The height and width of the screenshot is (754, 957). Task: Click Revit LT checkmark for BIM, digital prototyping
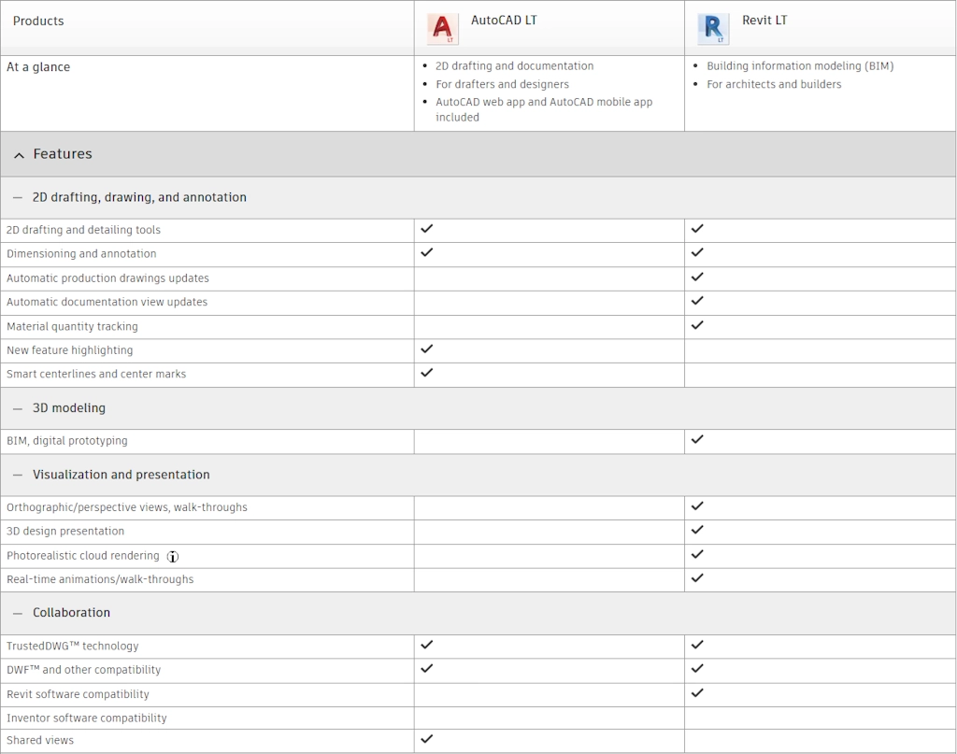(x=697, y=439)
